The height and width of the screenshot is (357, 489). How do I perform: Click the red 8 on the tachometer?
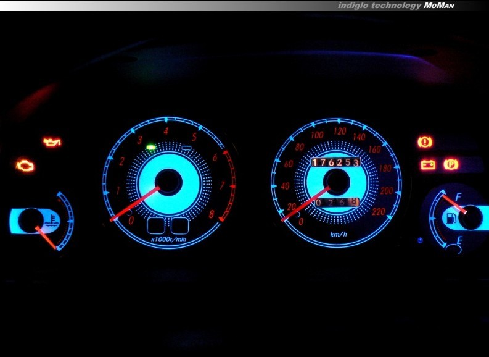tap(212, 215)
